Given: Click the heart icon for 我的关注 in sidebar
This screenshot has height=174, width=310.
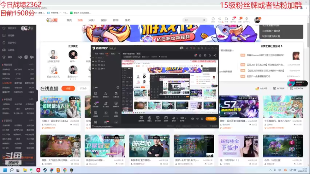Looking at the screenshot, I should click(4, 28).
